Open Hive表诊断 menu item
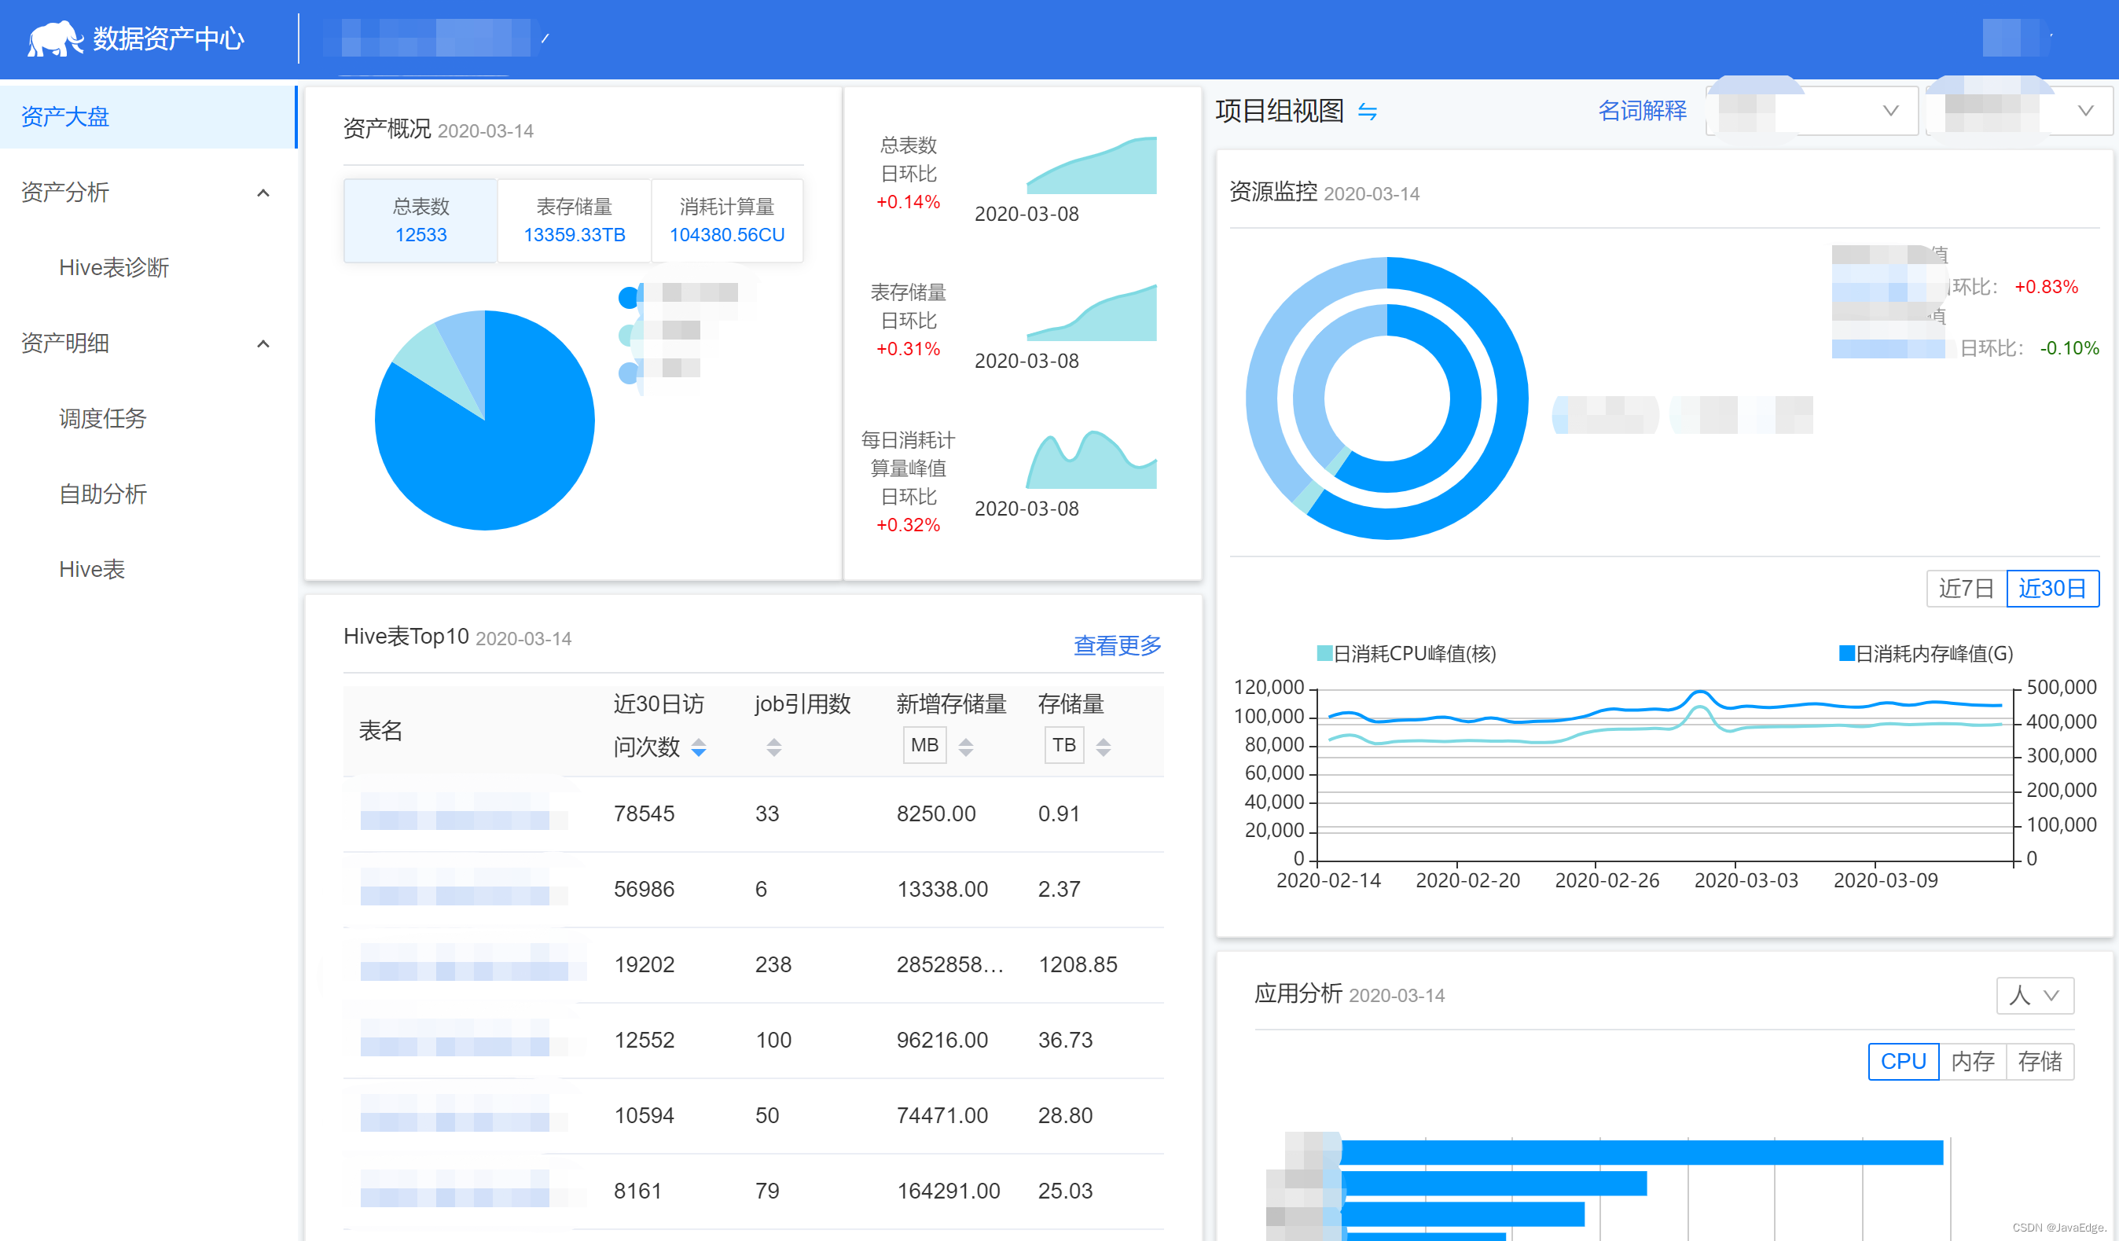 click(x=113, y=267)
